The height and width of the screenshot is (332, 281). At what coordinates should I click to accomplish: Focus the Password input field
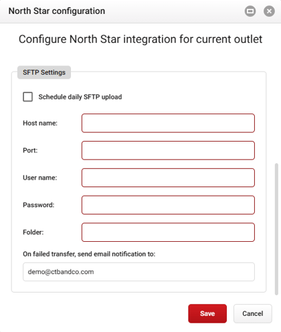[x=168, y=205]
